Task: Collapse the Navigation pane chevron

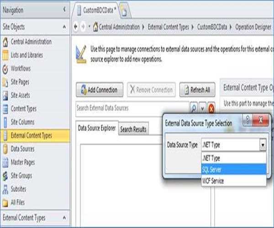Action: (64, 10)
